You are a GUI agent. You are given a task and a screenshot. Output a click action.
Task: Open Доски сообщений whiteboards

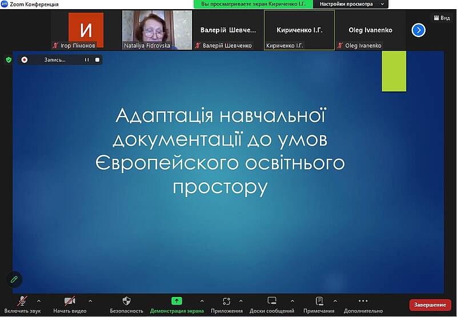[272, 305]
